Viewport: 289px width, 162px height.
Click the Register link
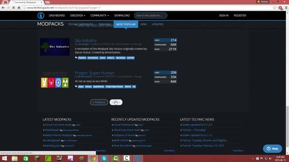tap(240, 15)
